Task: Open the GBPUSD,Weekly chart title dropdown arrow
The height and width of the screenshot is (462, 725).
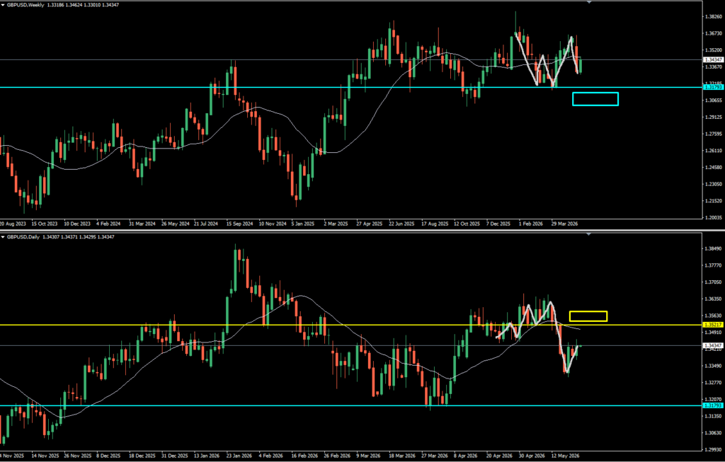Action: tap(4, 5)
